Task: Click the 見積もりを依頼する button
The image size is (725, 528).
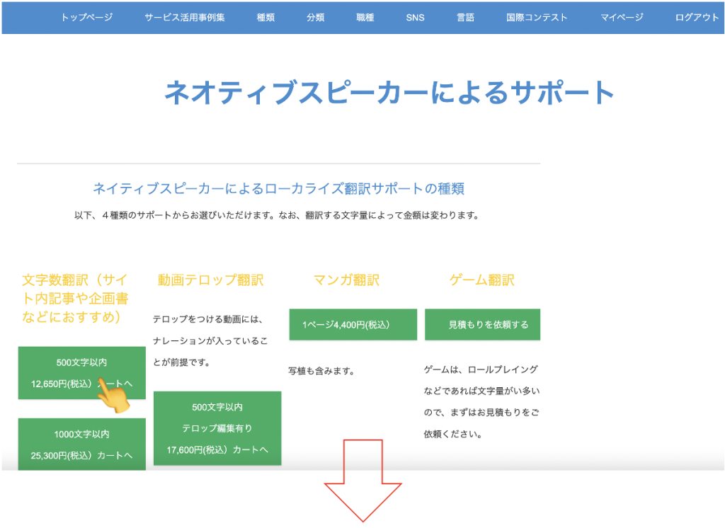Action: (482, 325)
